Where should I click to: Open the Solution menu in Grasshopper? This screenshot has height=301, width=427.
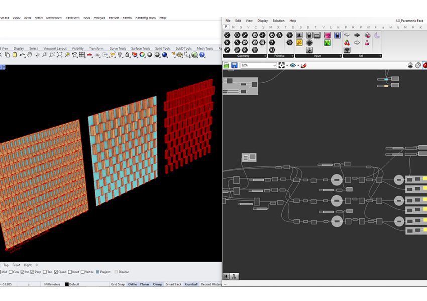278,21
